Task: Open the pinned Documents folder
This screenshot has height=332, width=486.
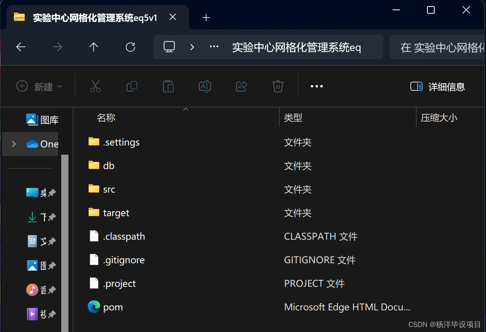Action: [x=41, y=241]
